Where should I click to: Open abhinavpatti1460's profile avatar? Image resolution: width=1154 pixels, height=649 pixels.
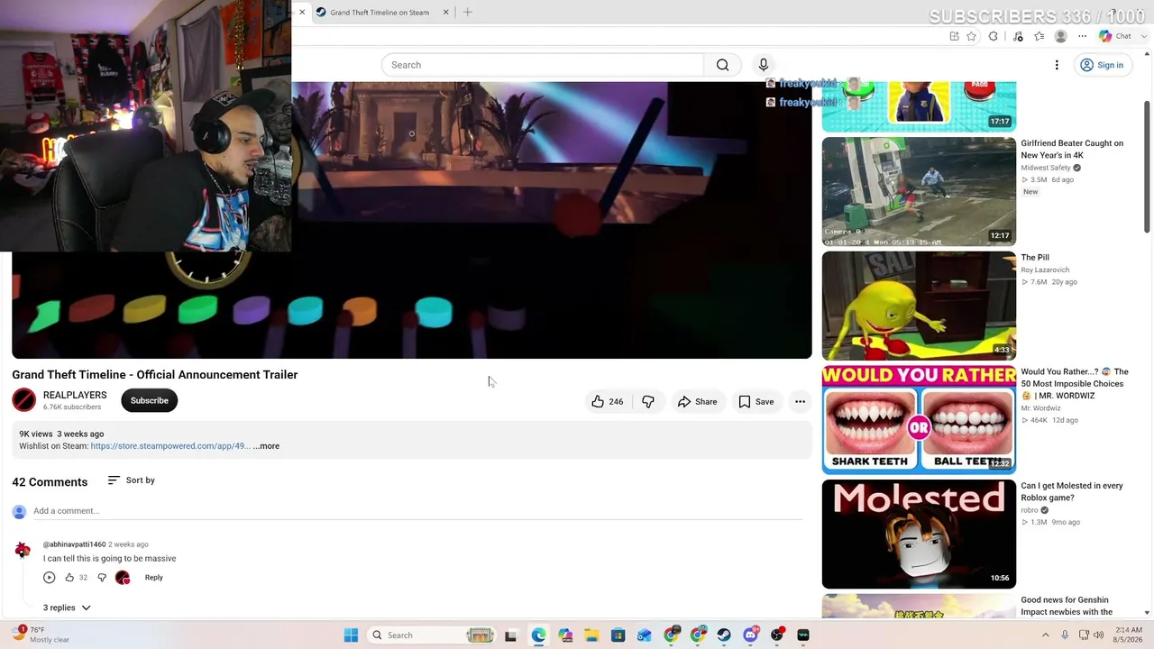(23, 550)
